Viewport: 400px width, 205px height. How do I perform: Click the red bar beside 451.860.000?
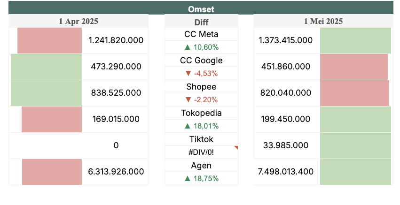point(353,67)
